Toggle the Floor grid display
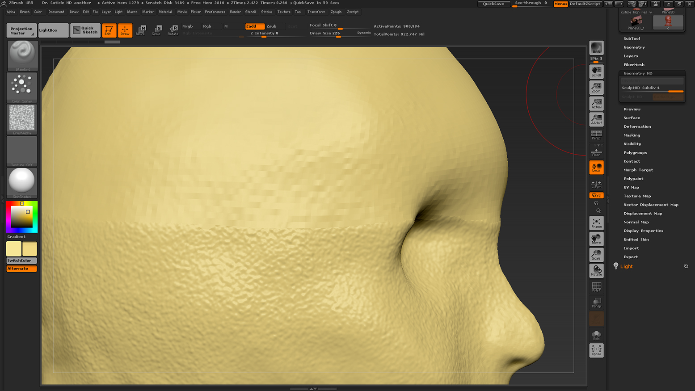 (x=596, y=151)
